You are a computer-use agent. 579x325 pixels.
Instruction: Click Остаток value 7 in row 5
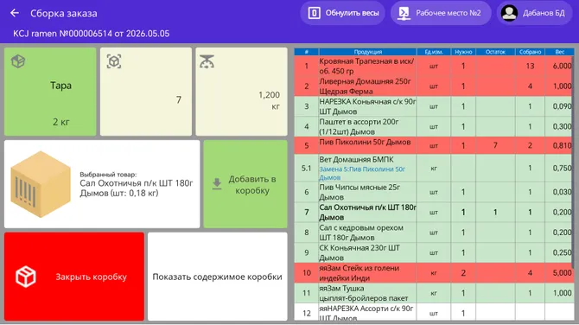tap(495, 145)
